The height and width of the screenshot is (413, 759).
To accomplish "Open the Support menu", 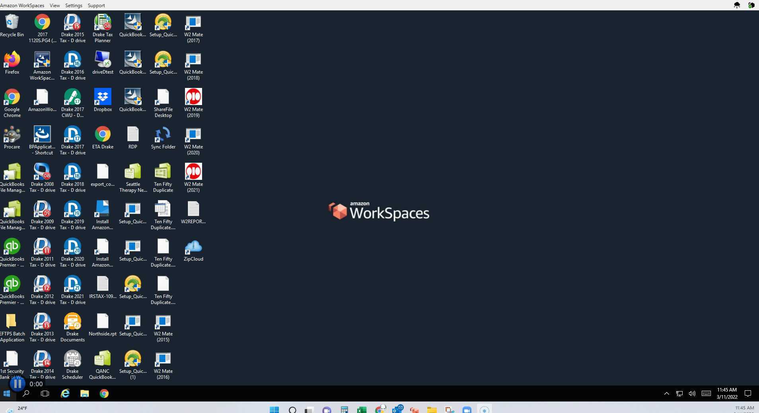I will coord(96,5).
